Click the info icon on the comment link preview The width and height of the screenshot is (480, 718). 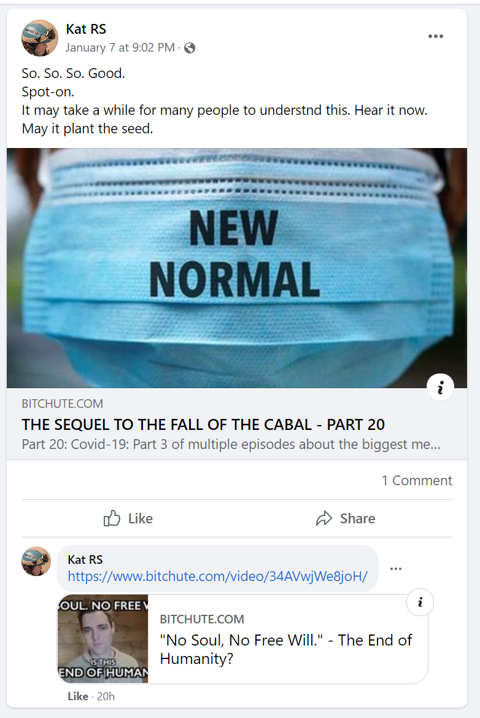[x=420, y=603]
